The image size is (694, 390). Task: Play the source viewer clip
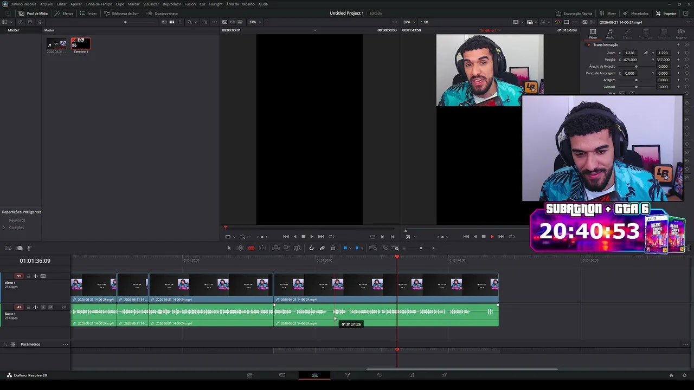[312, 237]
